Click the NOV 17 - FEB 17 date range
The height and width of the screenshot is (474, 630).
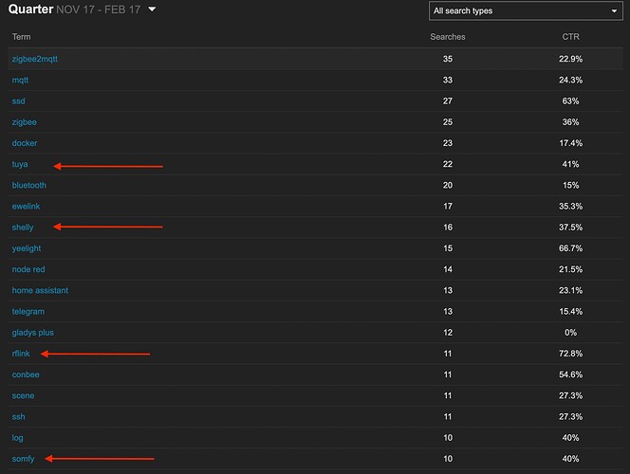(99, 9)
